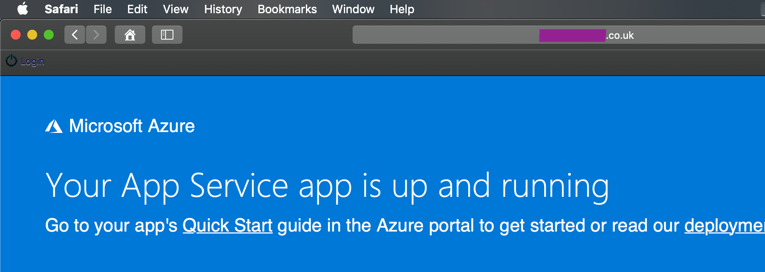Open the Login bookmark in favorites bar
Image resolution: width=765 pixels, height=272 pixels.
(x=32, y=61)
